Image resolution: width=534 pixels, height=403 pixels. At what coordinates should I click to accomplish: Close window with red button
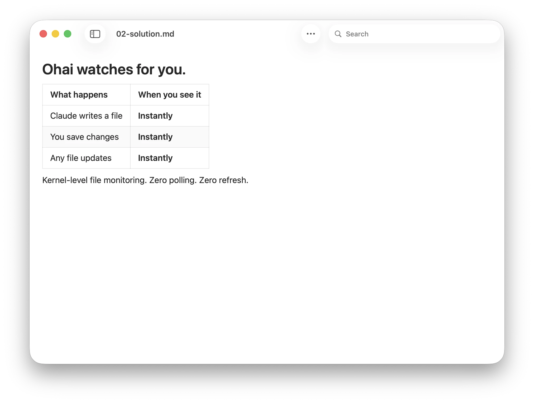(43, 34)
